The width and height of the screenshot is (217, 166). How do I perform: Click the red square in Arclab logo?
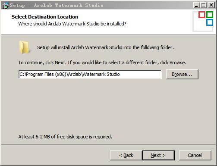coord(202,15)
